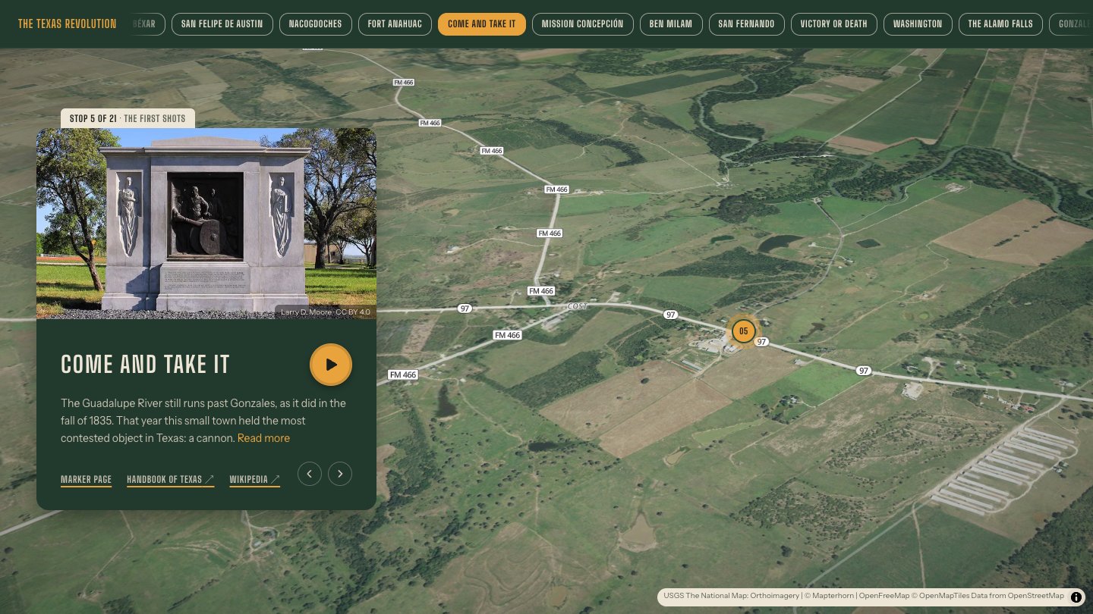Open map attribution info icon
Image resolution: width=1093 pixels, height=614 pixels.
coord(1076,597)
